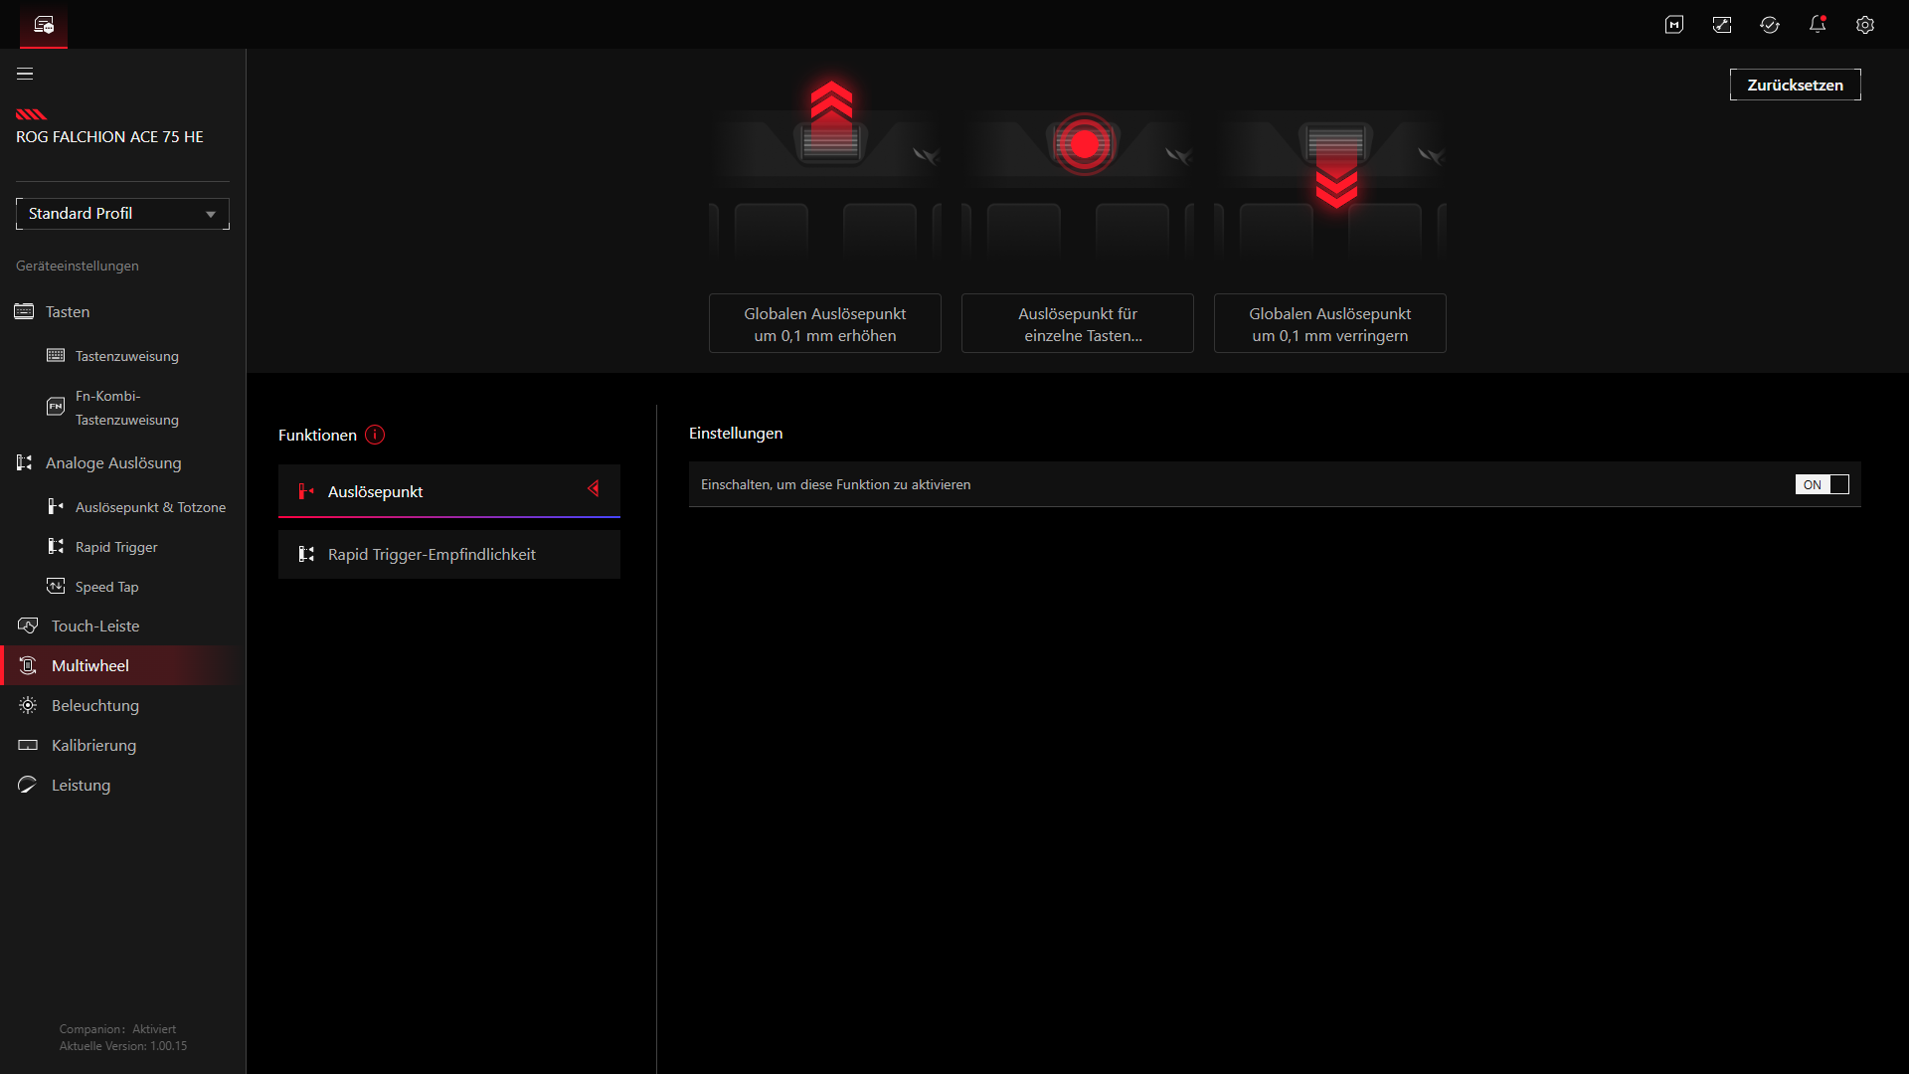Open Speed Tap in the sidebar
This screenshot has width=1909, height=1074.
(106, 587)
